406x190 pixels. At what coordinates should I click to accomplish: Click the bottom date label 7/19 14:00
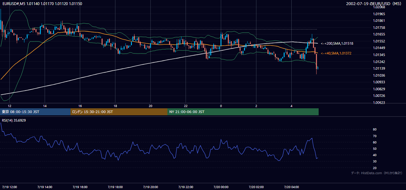45,187
